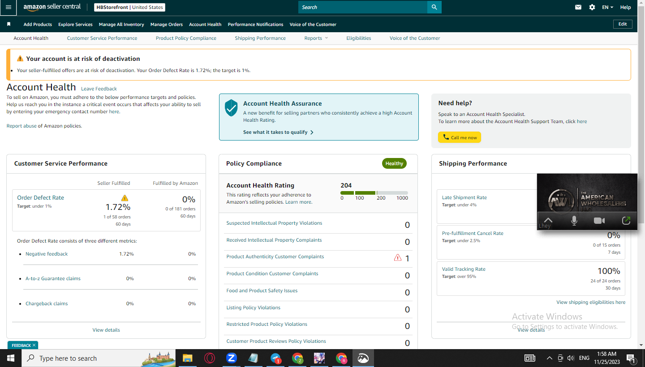Viewport: 645px width, 367px height.
Task: Expand the Reports dropdown tab
Action: (316, 38)
